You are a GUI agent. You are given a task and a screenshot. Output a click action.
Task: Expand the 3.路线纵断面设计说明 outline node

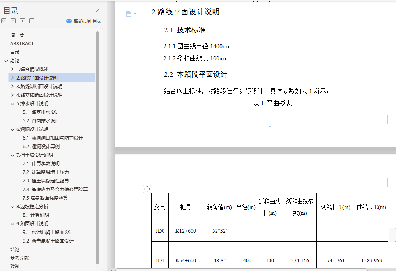coord(12,86)
